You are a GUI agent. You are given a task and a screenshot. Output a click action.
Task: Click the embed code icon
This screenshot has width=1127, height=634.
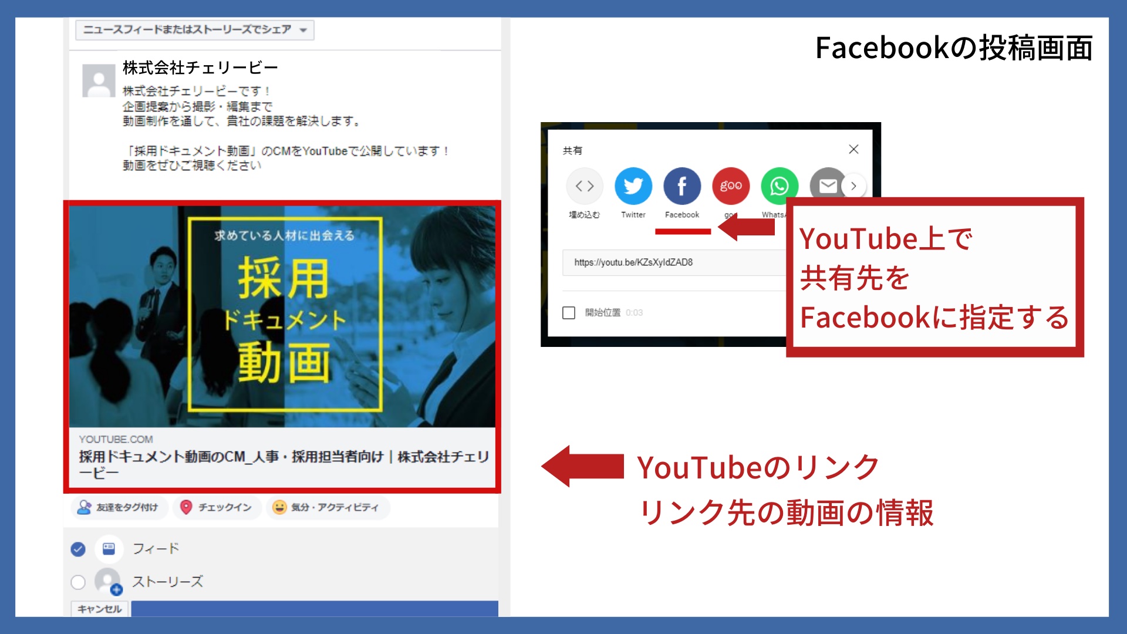(584, 186)
